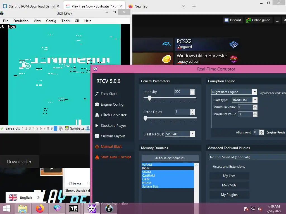Viewport: 286px width, 214px height.
Task: Open the gem app in taskbar
Action: [57, 208]
